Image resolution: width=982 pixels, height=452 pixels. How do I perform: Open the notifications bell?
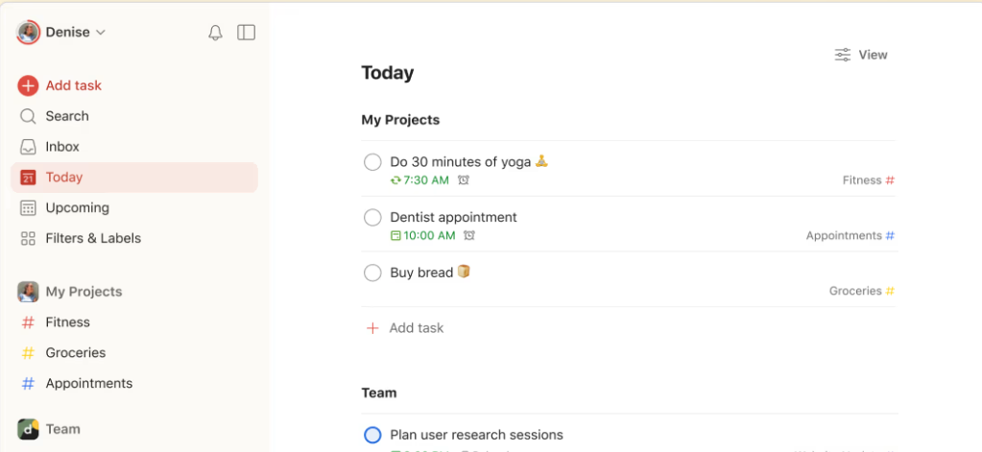click(215, 33)
